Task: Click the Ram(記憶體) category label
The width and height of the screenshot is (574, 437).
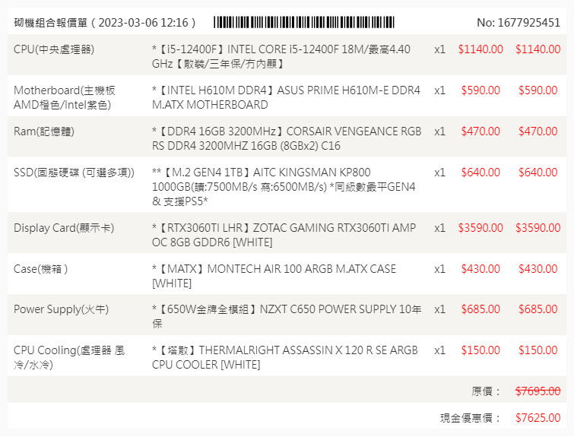Action: (44, 131)
